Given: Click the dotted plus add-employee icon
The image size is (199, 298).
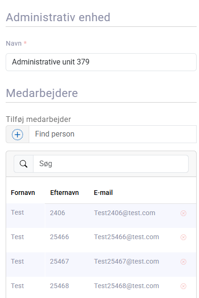Looking at the screenshot, I should tap(17, 134).
